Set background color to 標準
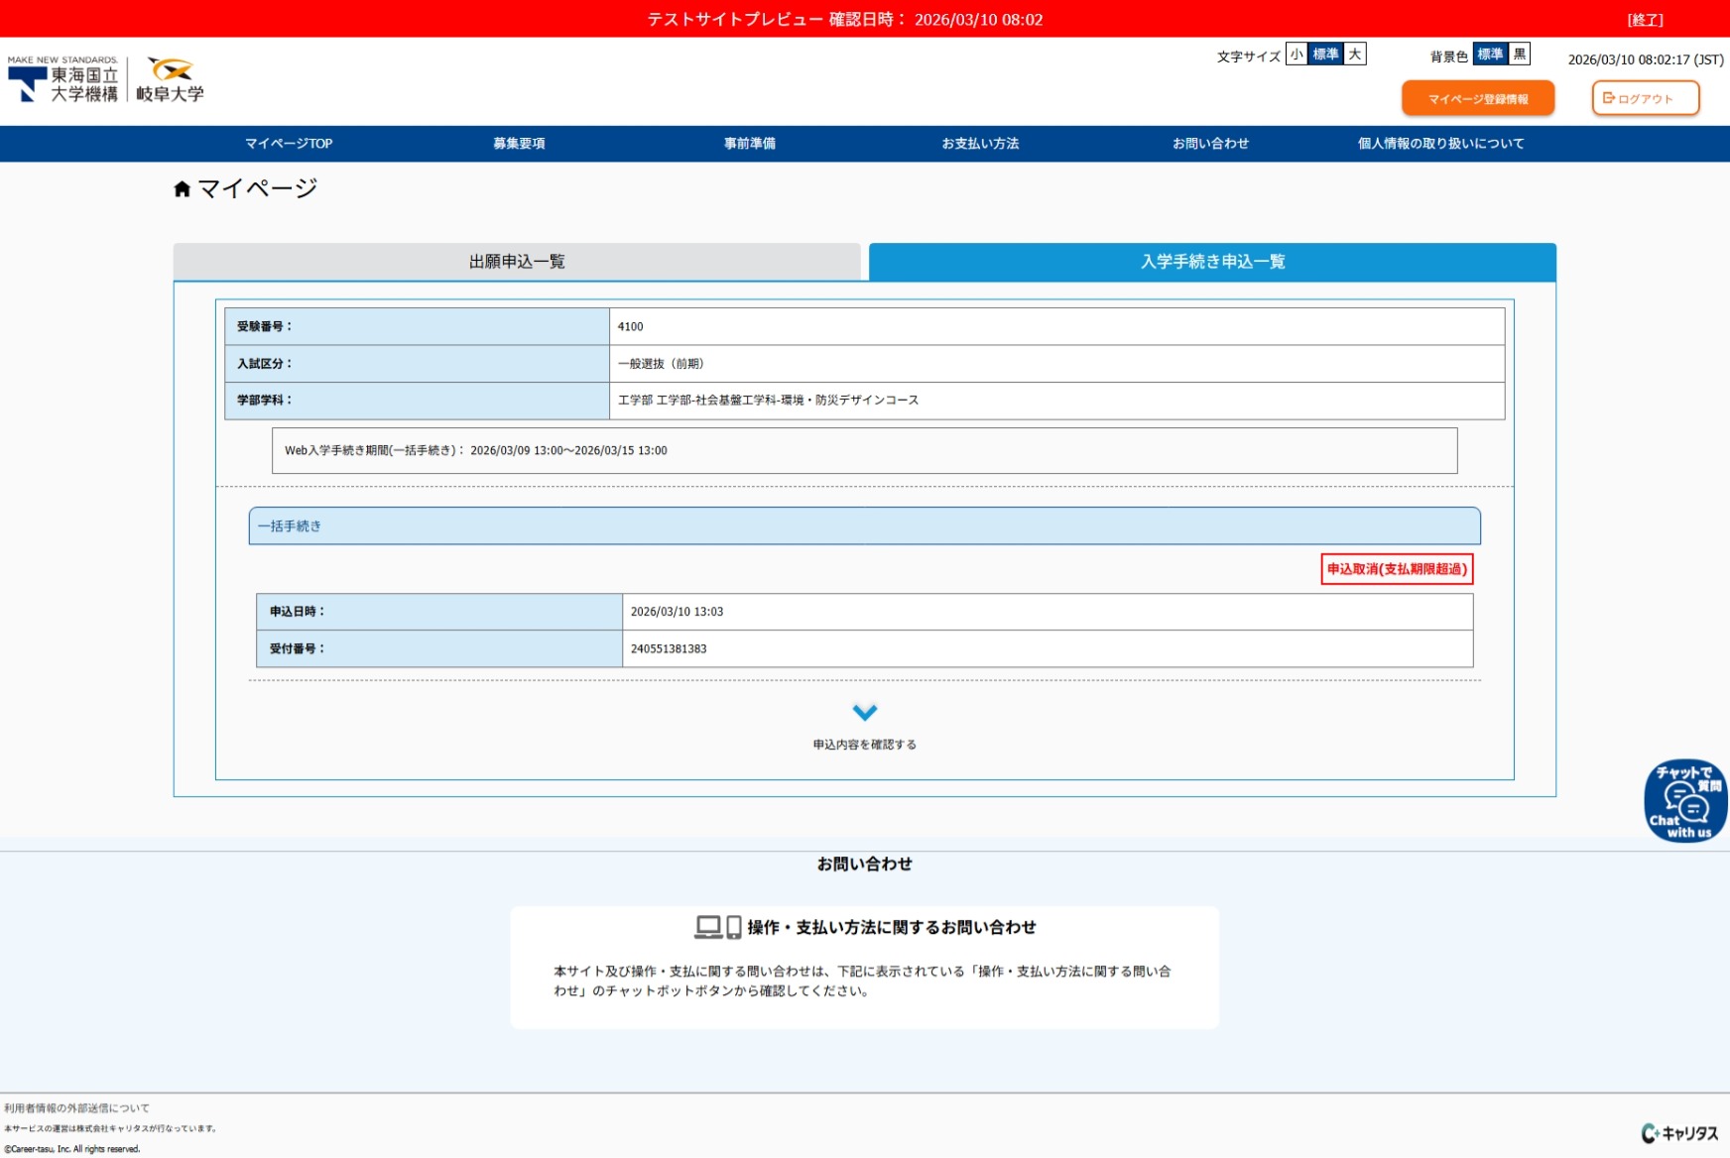1730x1158 pixels. tap(1490, 55)
